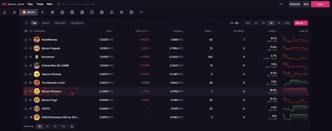The height and width of the screenshot is (131, 332).
Task: Sort by the Volume column
Action: [179, 31]
